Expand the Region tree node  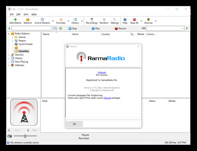(12, 41)
